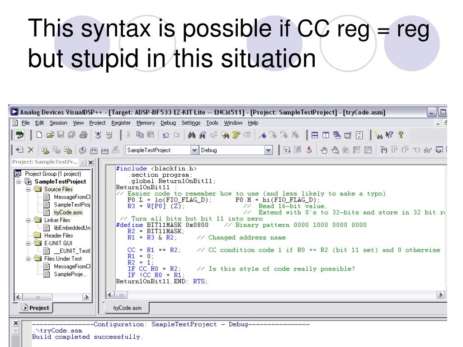
Task: Undo the last edit
Action: coord(165,135)
